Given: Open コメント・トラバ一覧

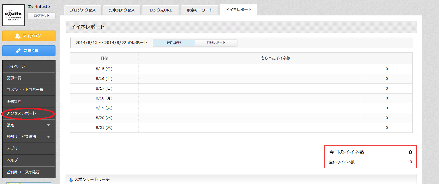Looking at the screenshot, I should pyautogui.click(x=29, y=90).
